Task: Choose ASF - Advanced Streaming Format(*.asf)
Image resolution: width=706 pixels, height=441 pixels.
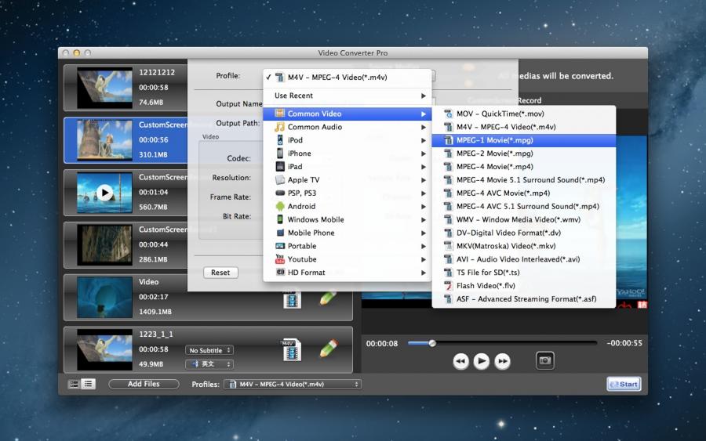Action: click(x=524, y=299)
